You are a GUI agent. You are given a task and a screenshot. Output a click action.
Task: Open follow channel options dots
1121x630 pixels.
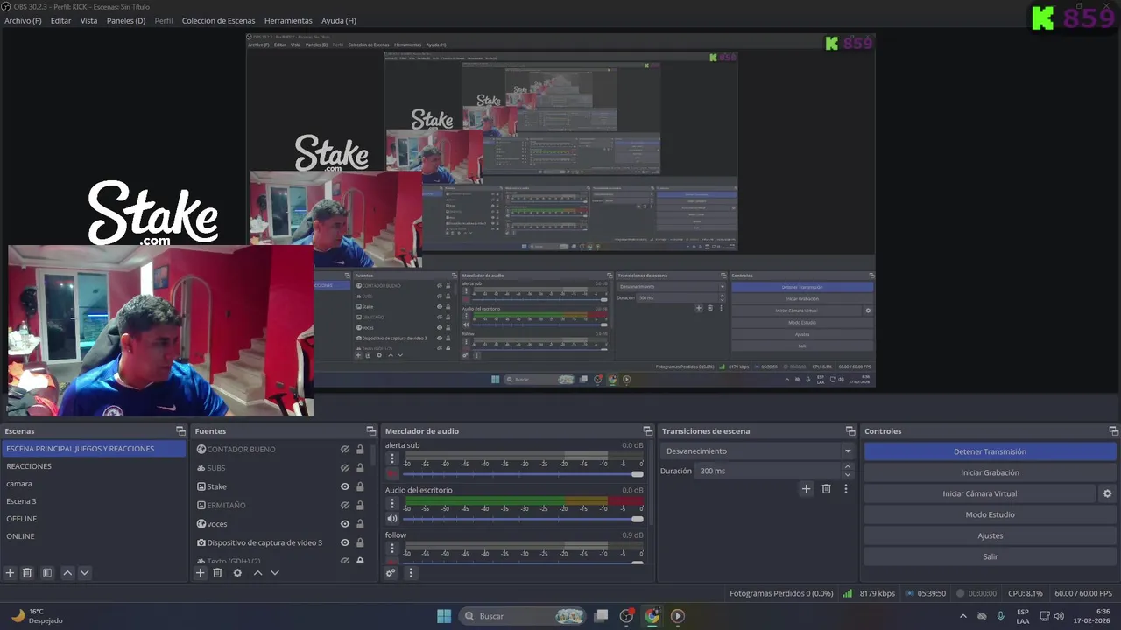click(392, 548)
